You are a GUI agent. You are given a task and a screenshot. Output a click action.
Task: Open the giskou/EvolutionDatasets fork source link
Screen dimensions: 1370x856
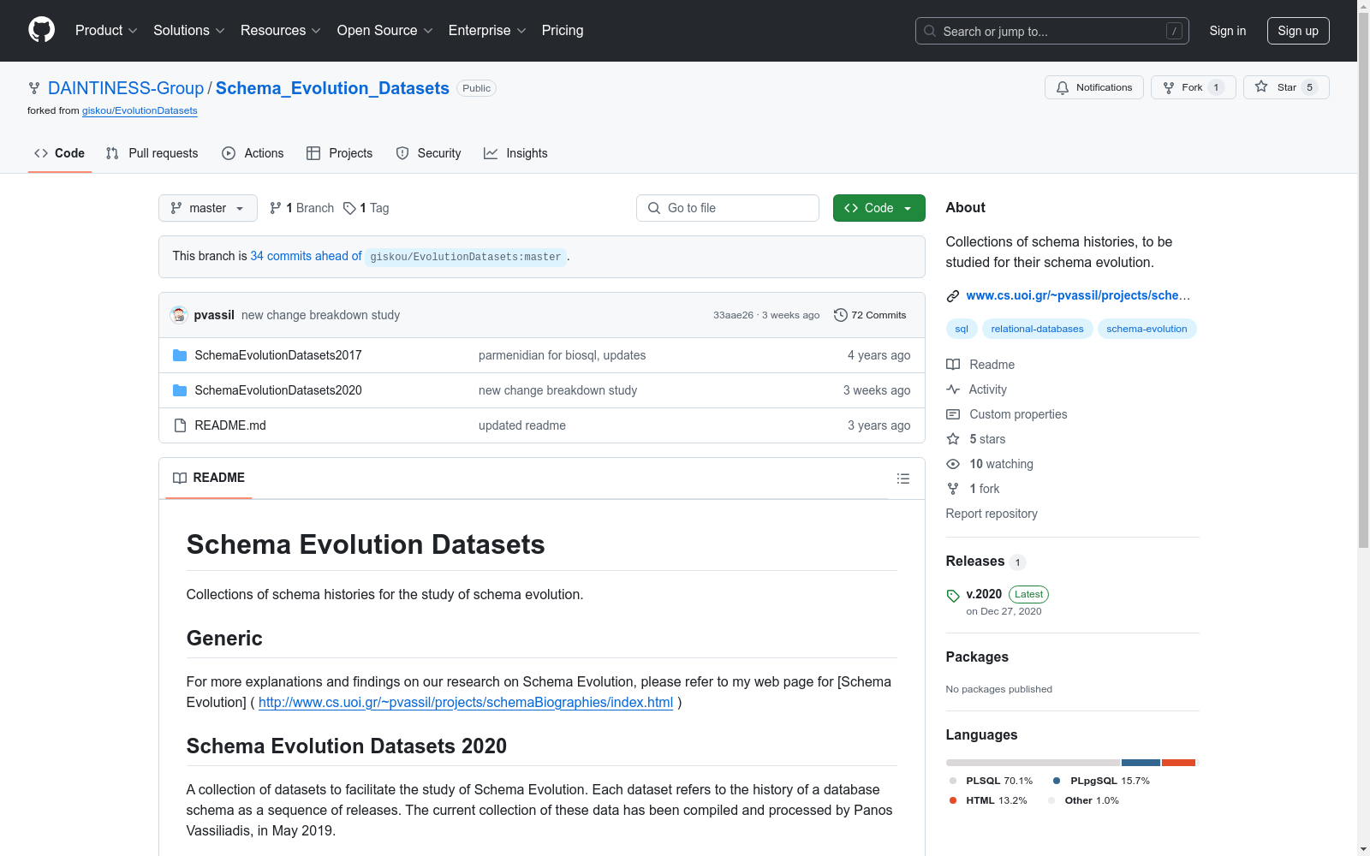140,110
